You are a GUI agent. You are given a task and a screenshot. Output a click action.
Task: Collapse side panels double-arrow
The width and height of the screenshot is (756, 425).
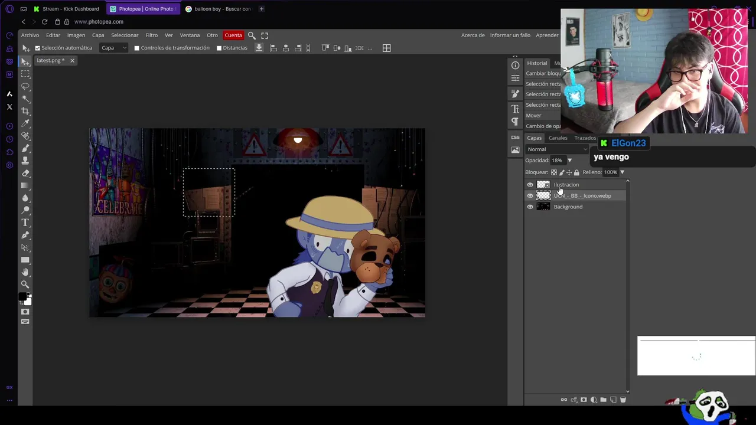pos(515,57)
